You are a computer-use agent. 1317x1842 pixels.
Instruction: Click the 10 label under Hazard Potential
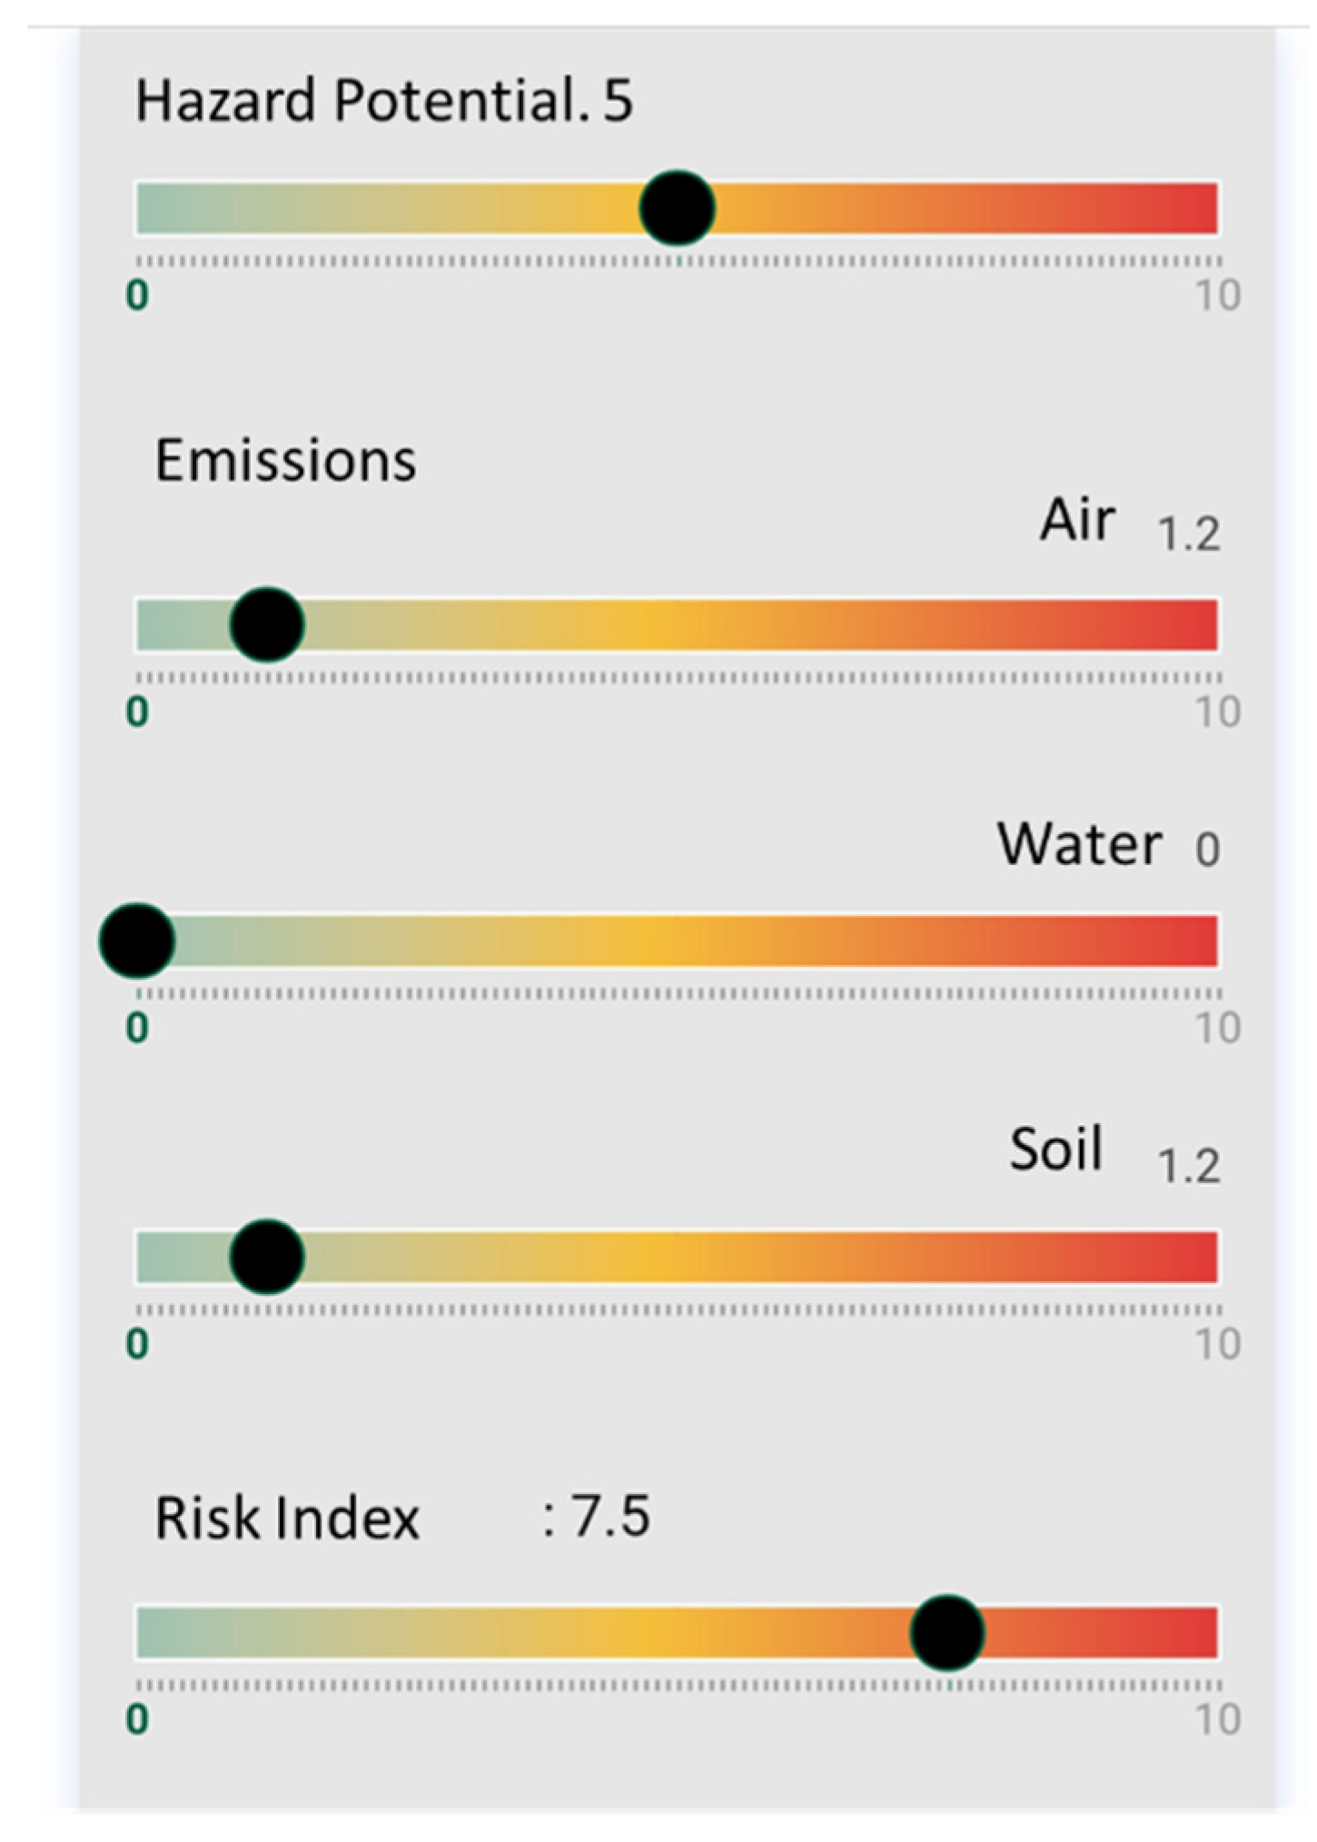(x=1217, y=295)
